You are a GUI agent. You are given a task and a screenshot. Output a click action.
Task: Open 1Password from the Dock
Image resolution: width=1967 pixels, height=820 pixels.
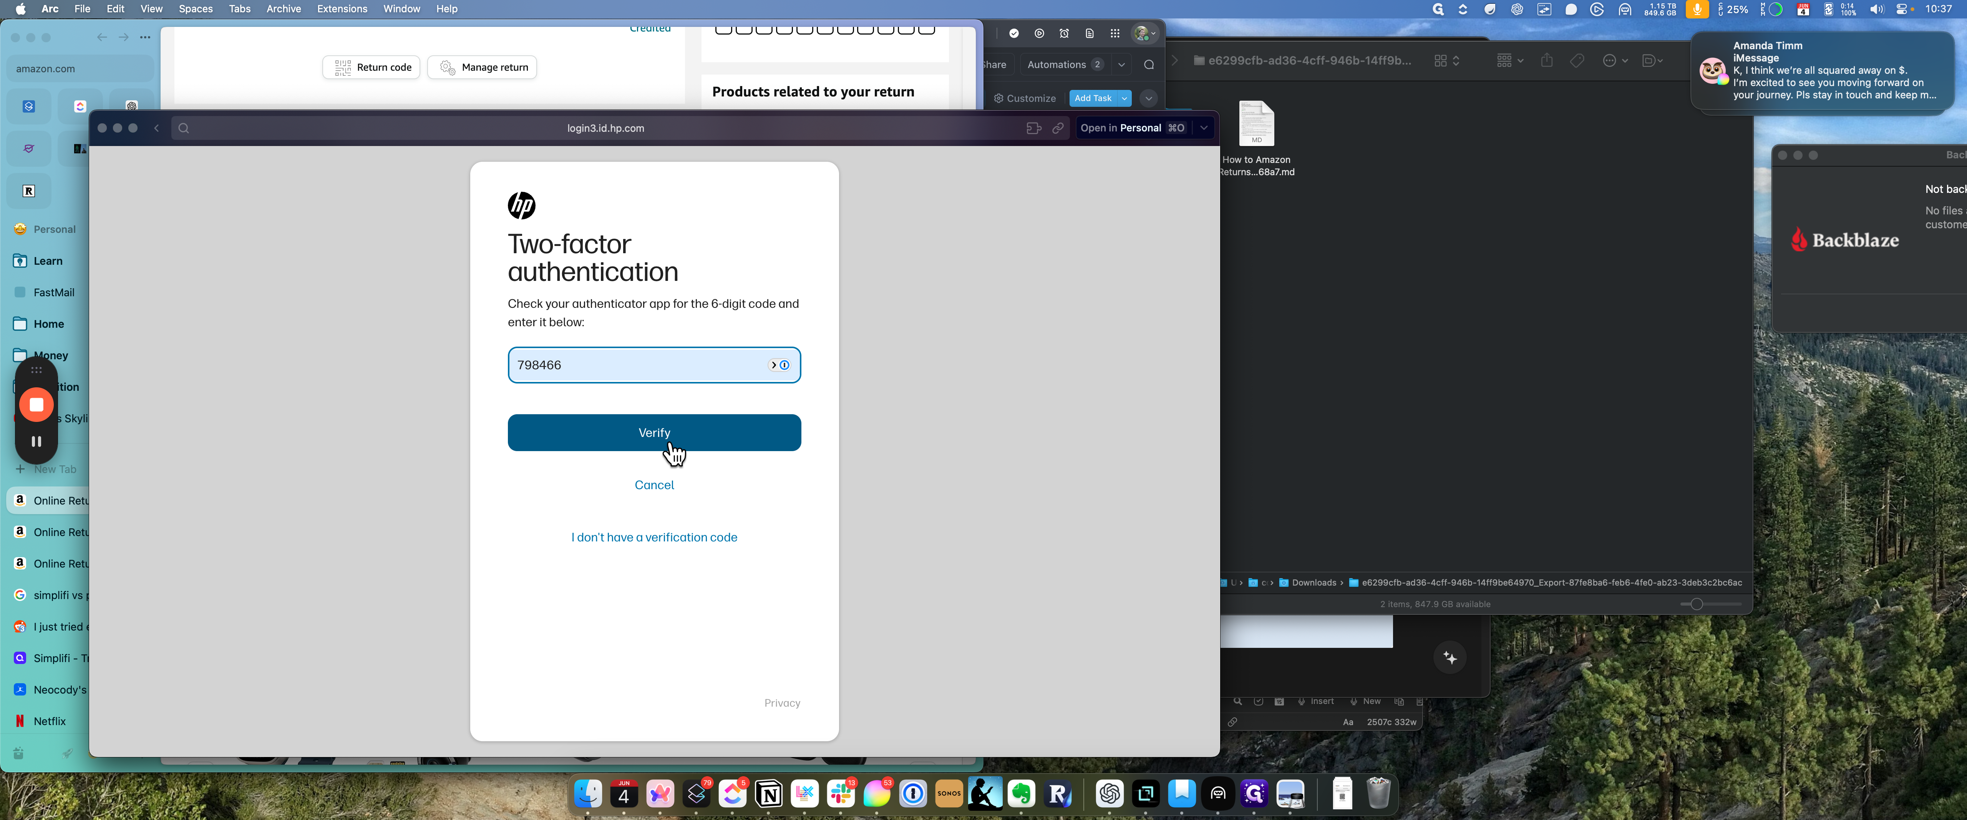[912, 794]
